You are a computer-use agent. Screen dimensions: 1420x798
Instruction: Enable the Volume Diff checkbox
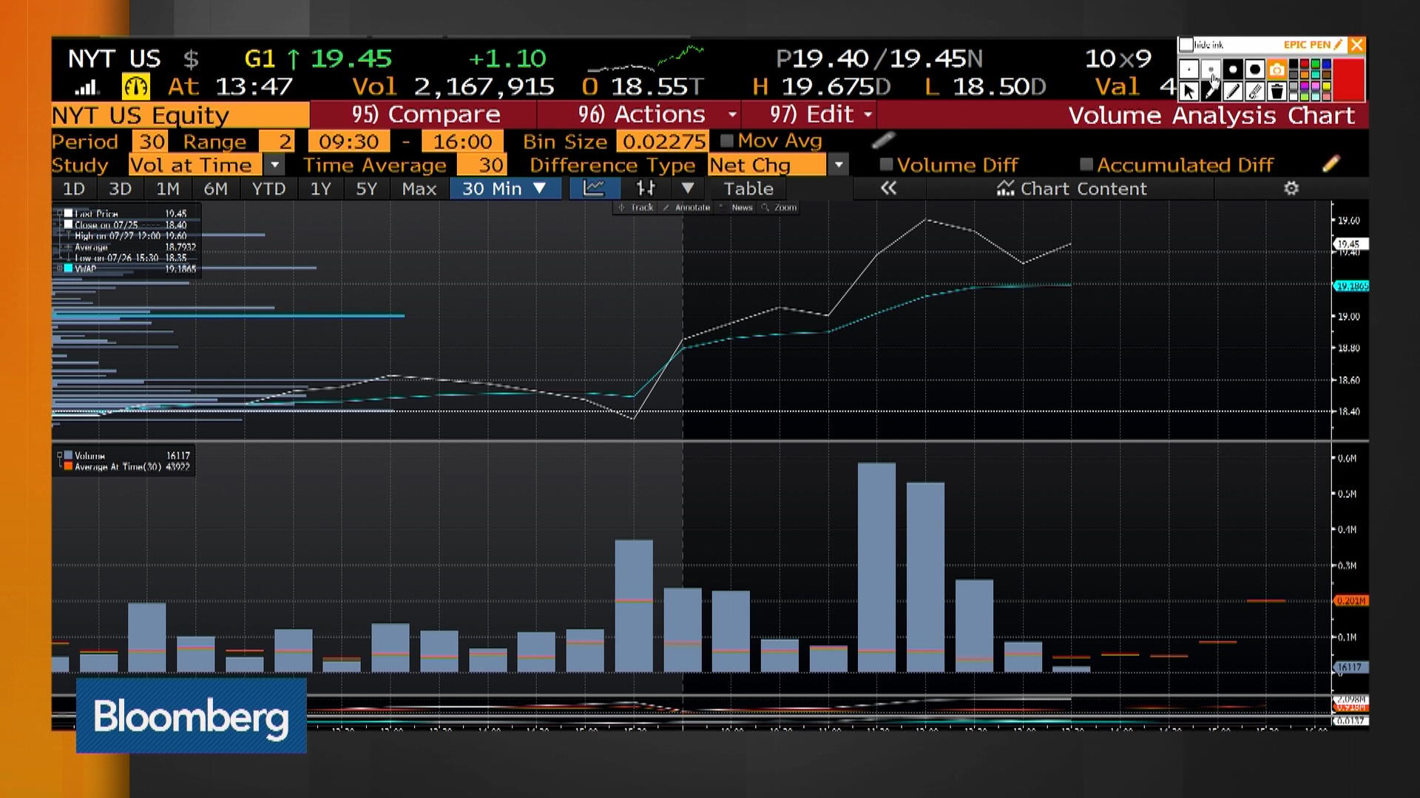(887, 164)
